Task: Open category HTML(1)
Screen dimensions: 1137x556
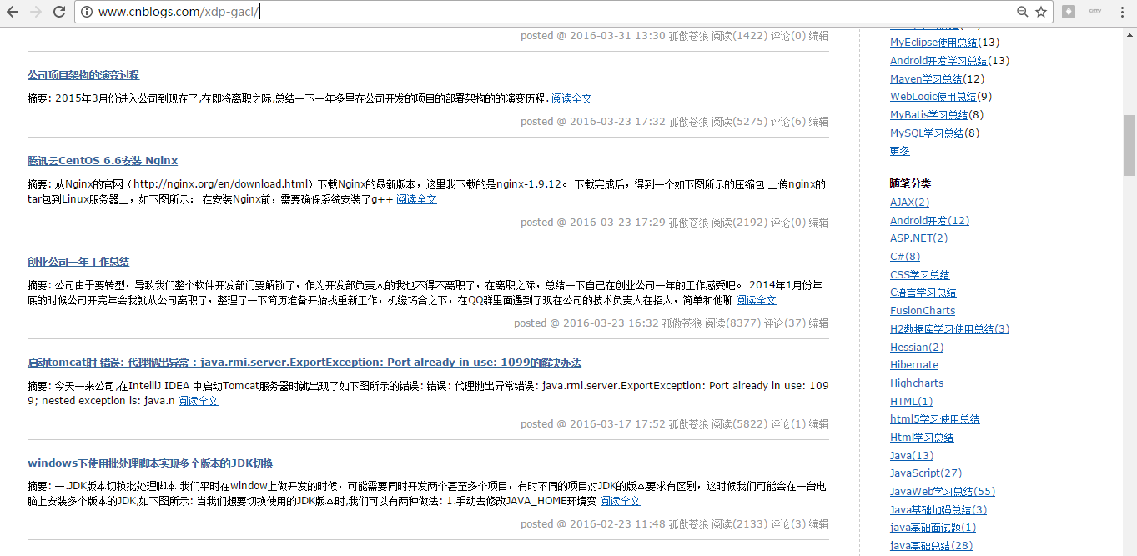Action: coord(911,402)
